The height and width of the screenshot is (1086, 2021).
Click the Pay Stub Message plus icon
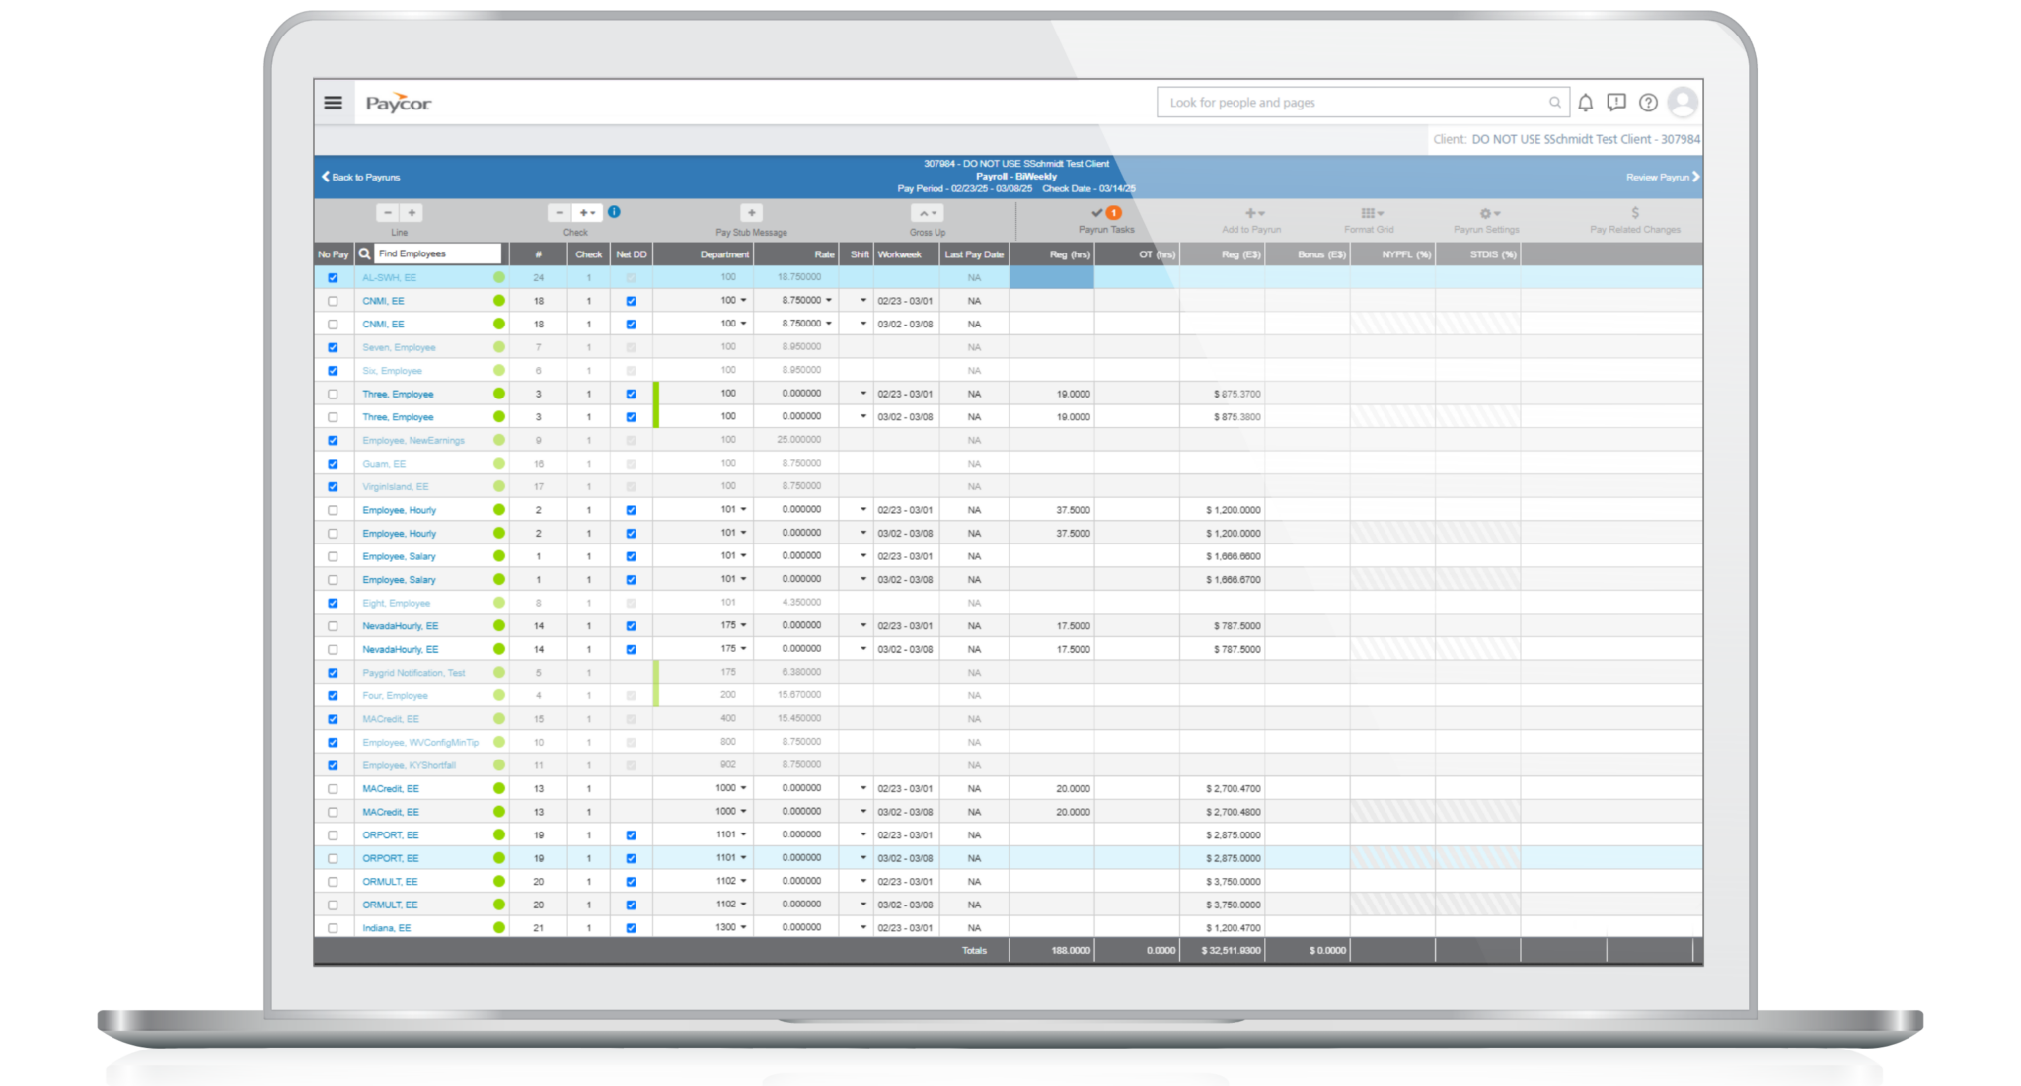[x=752, y=212]
